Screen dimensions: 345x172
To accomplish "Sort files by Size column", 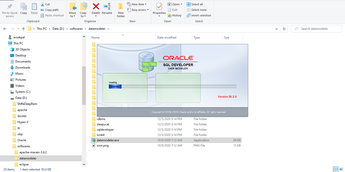I will [227, 38].
